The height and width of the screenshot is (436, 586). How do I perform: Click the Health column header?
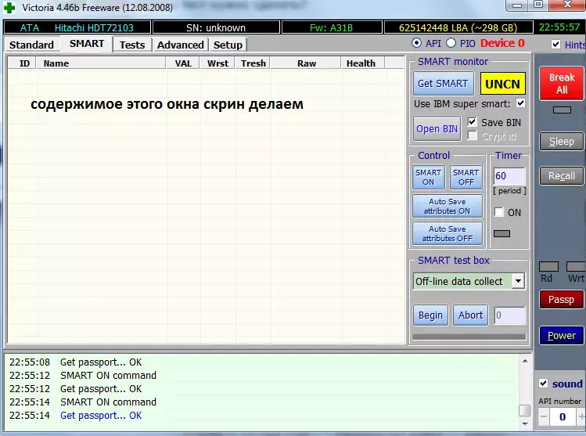pyautogui.click(x=363, y=63)
